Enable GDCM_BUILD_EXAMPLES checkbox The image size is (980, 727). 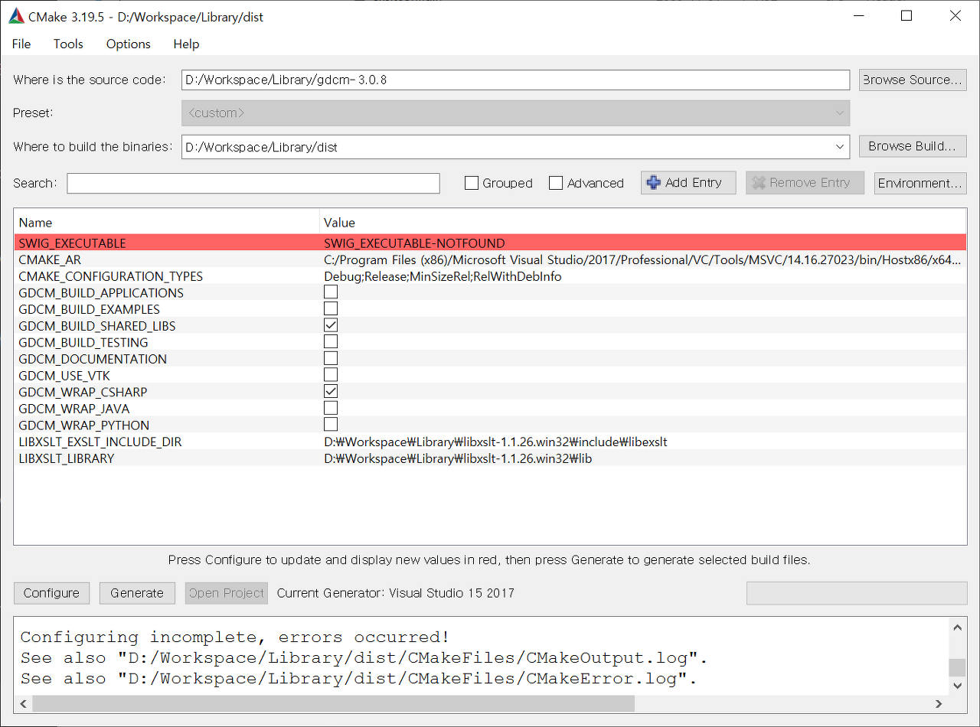tap(331, 309)
